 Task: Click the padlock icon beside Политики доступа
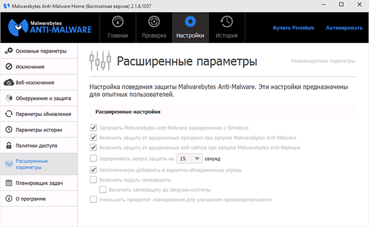(x=9, y=145)
